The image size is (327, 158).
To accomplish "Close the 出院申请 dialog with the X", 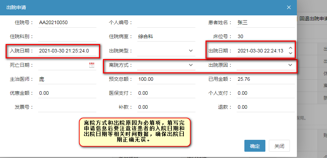I will [x=288, y=7].
